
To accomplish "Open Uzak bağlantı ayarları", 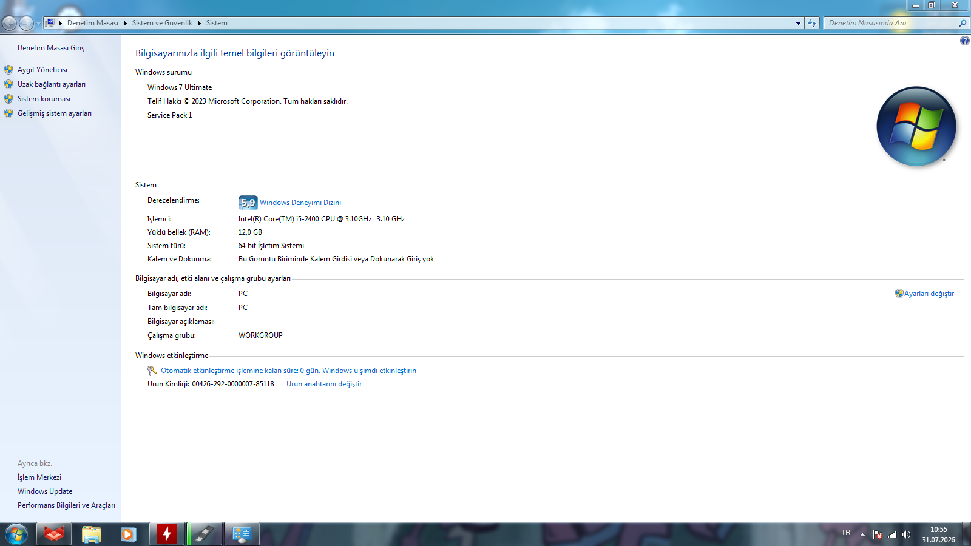I will pos(52,84).
